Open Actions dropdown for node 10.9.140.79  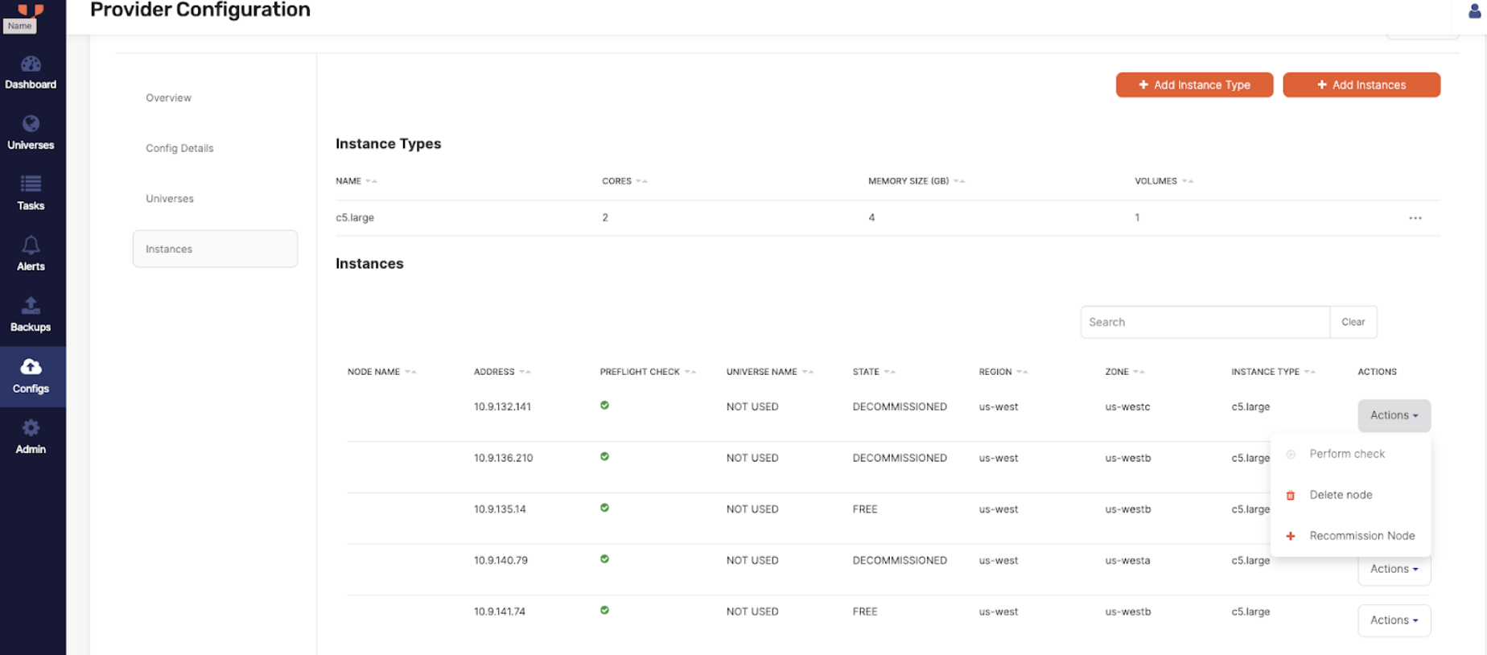point(1394,570)
